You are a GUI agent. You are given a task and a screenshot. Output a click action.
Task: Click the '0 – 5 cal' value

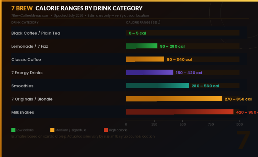tap(137, 33)
